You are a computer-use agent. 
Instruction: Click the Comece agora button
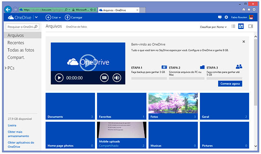tap(230, 84)
